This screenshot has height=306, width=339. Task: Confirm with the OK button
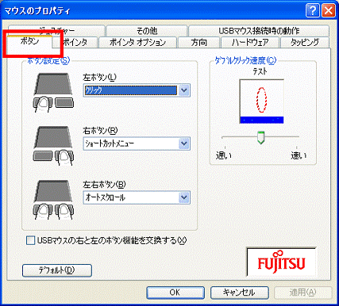[x=175, y=293]
